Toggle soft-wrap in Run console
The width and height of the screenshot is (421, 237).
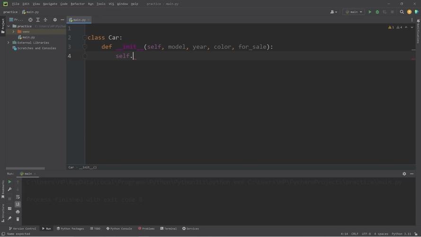[18, 197]
